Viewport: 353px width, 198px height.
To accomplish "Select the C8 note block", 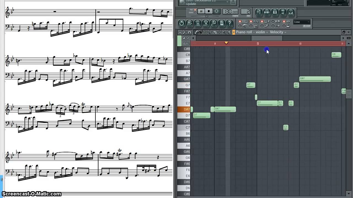I will click(336, 55).
